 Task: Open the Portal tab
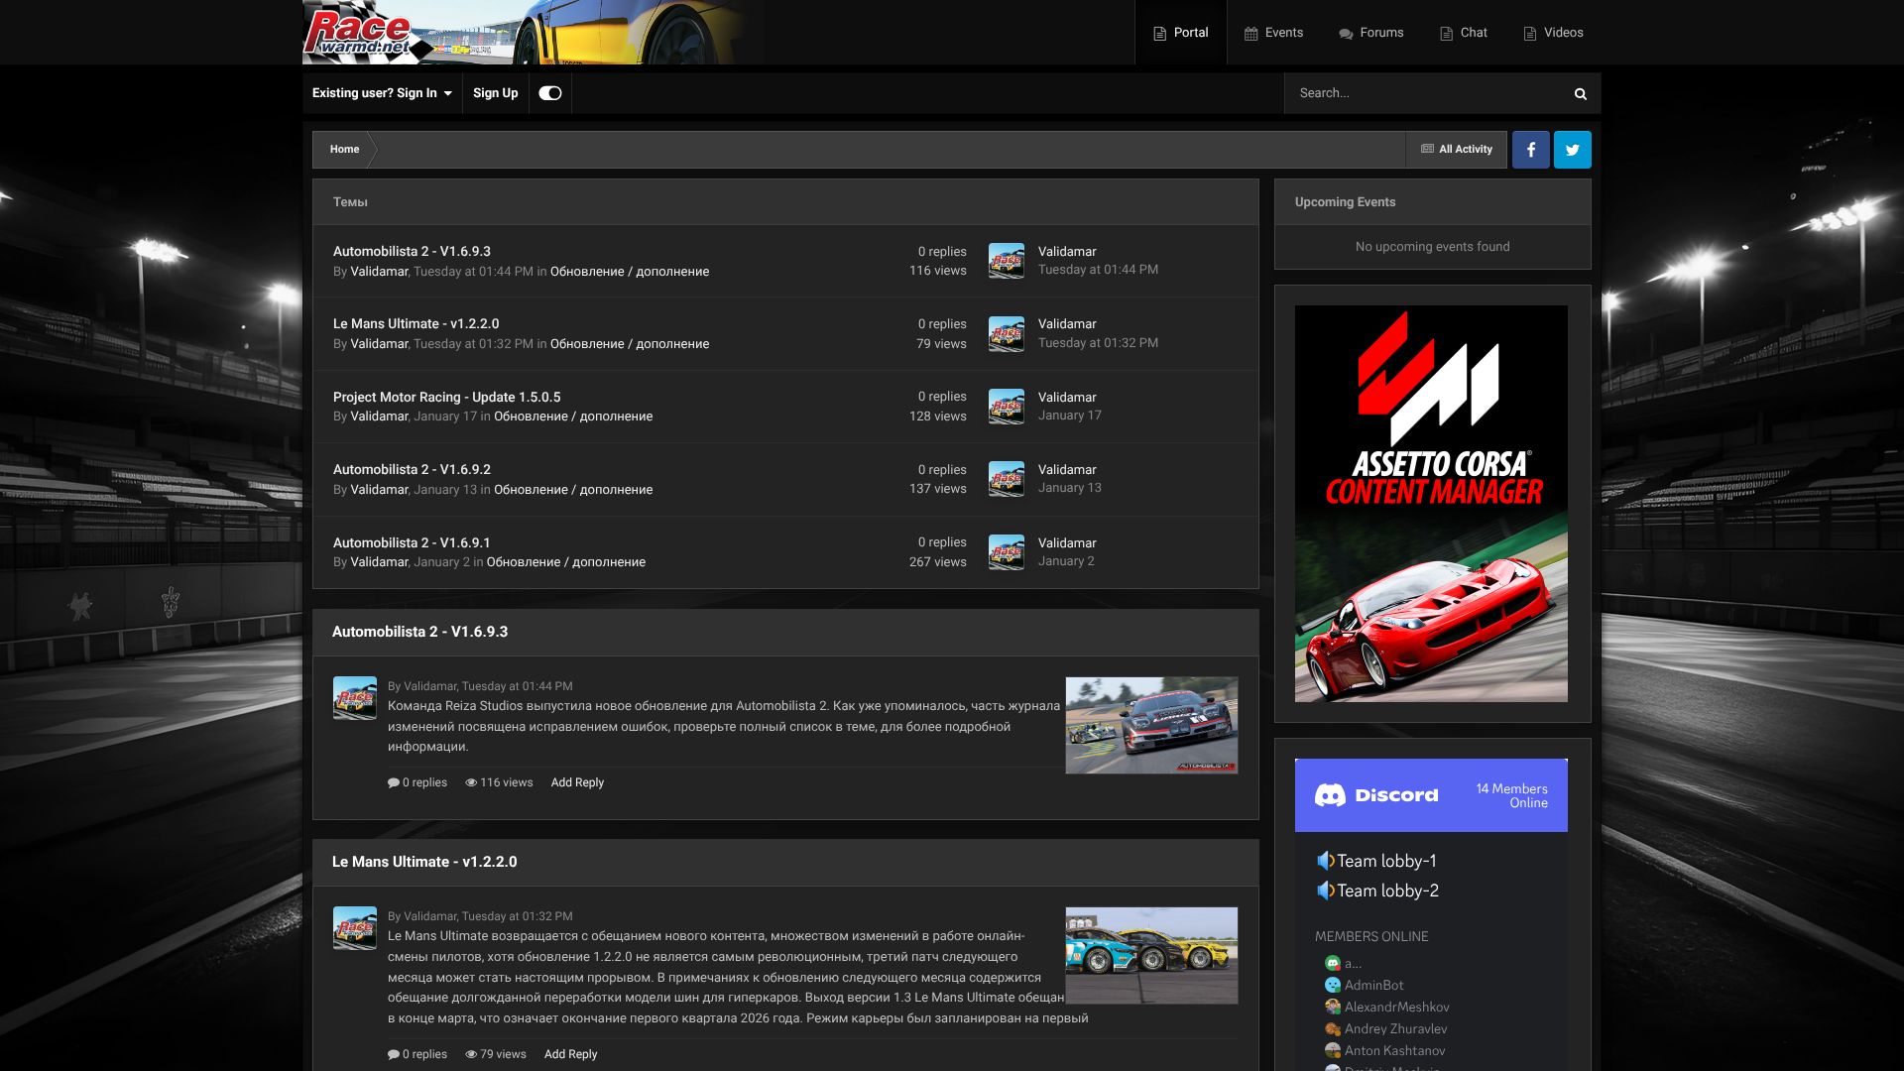click(x=1180, y=33)
